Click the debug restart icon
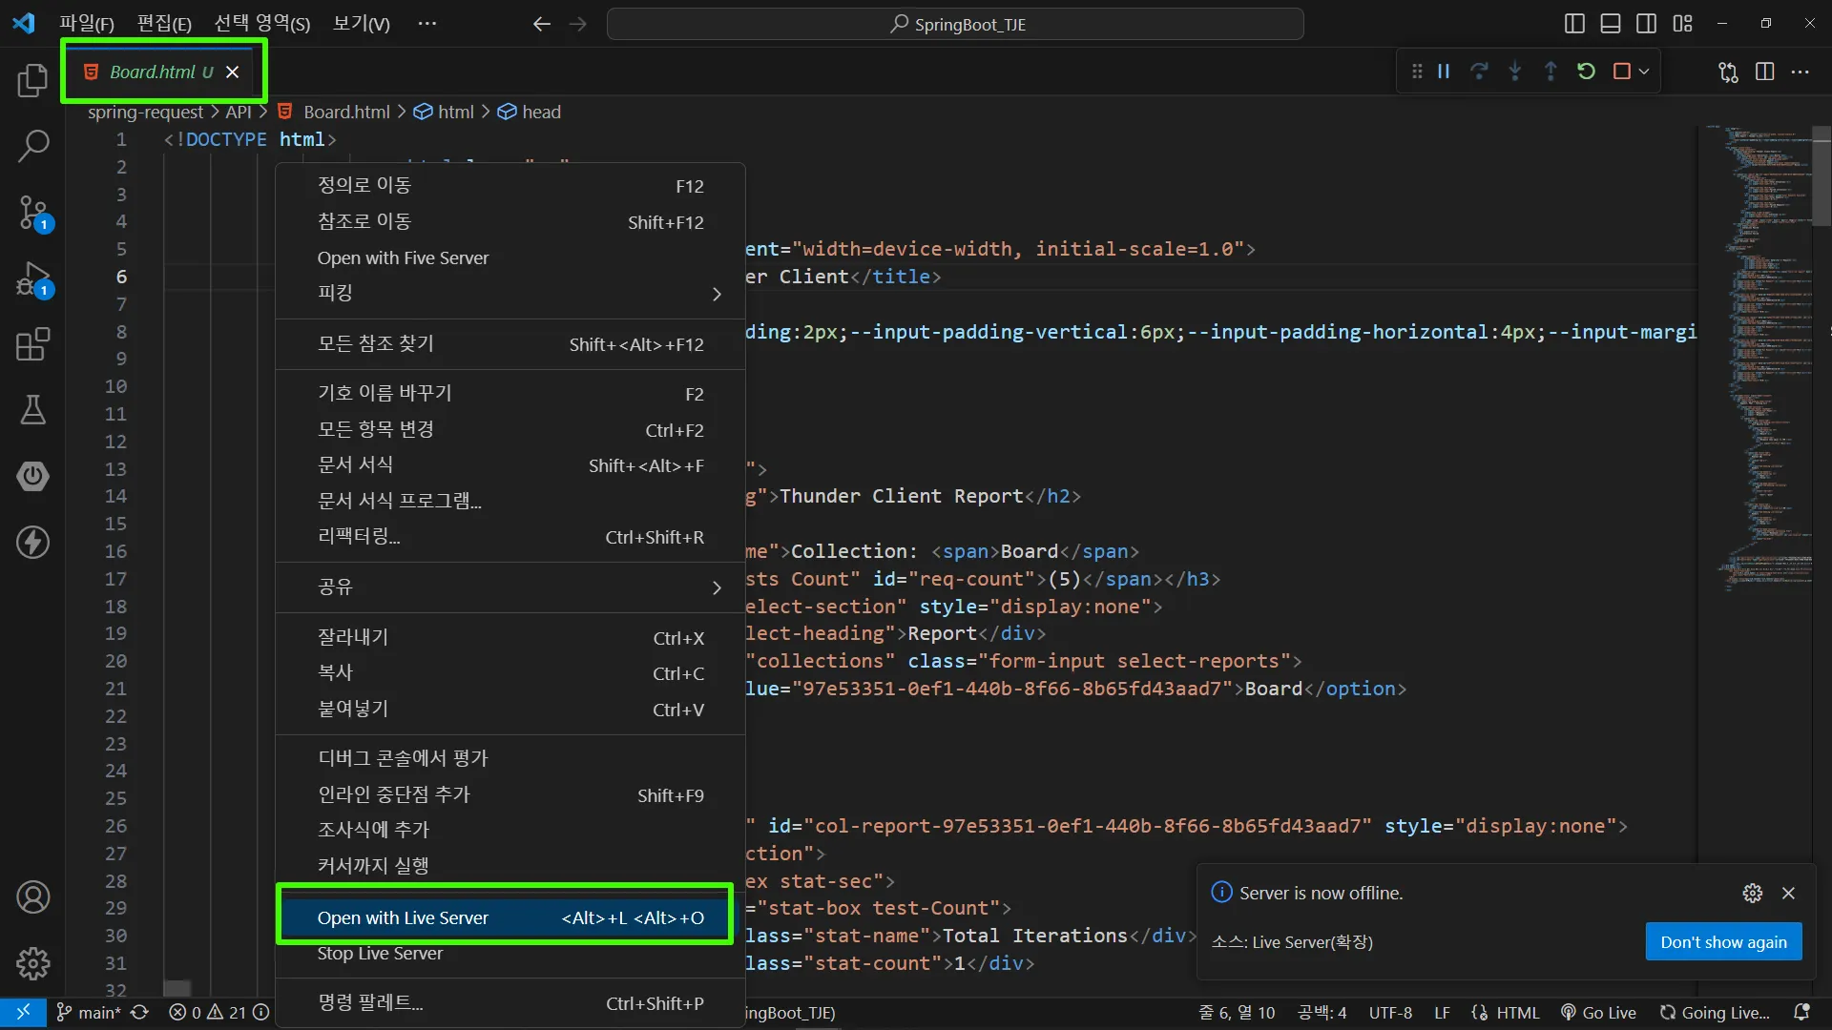Viewport: 1832px width, 1030px height. (x=1586, y=72)
